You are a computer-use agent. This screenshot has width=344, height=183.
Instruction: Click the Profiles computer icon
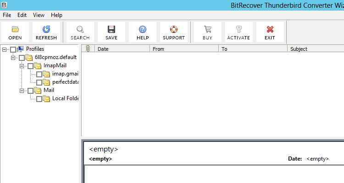(20, 49)
